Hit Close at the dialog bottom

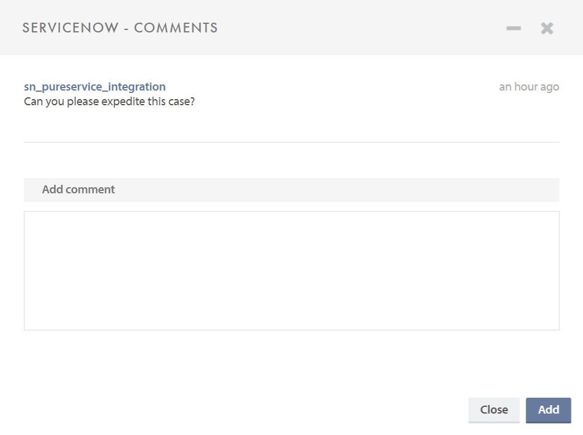(494, 410)
